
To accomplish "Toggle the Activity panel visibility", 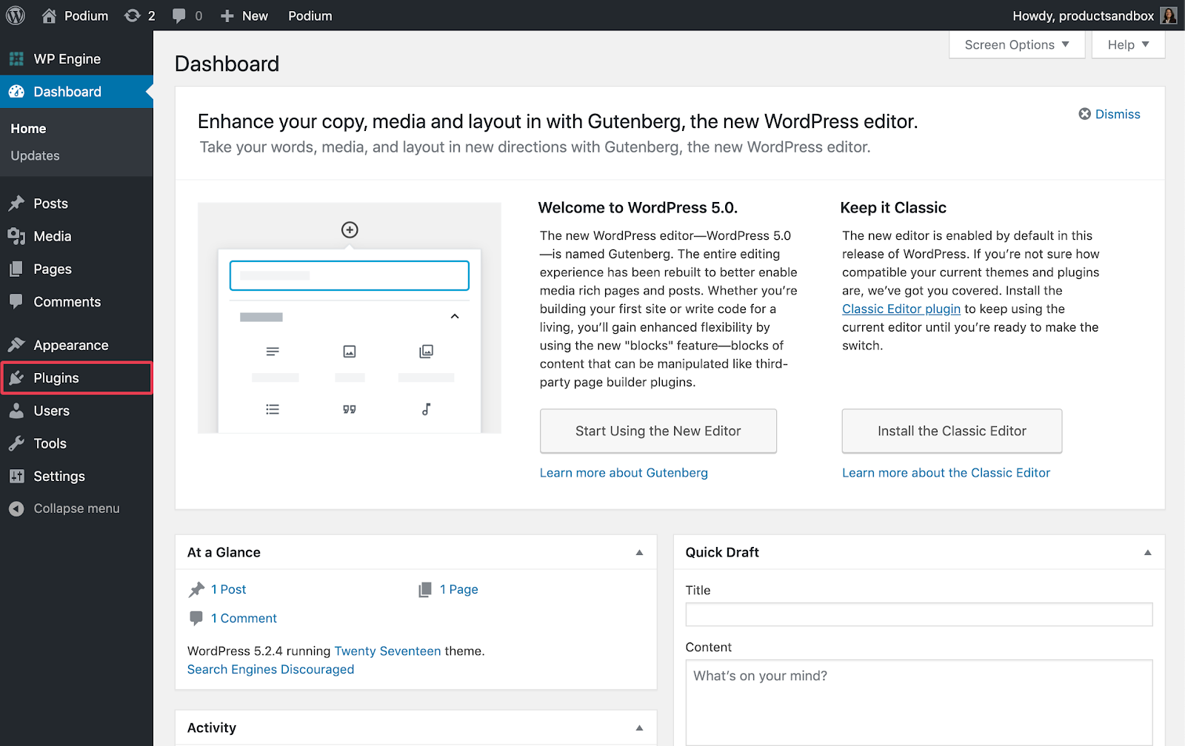I will click(638, 727).
